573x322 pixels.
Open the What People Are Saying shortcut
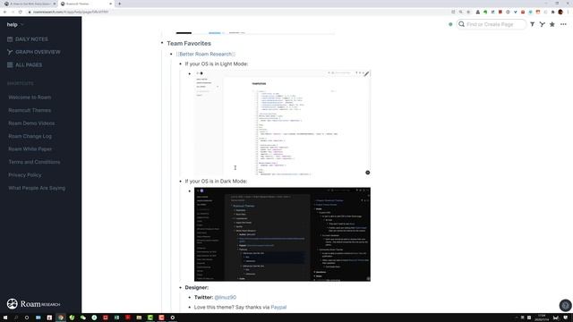pyautogui.click(x=37, y=188)
